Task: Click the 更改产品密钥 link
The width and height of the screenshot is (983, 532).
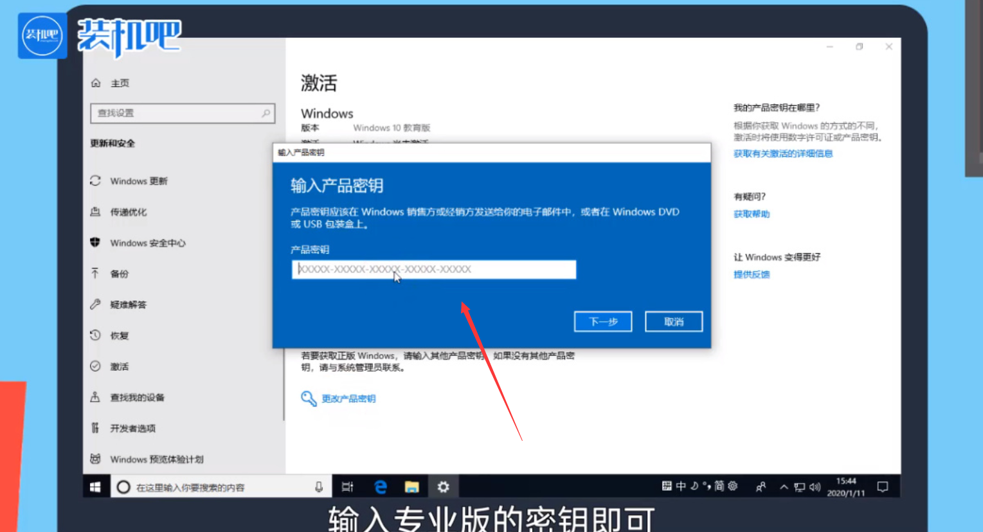Action: pos(348,398)
